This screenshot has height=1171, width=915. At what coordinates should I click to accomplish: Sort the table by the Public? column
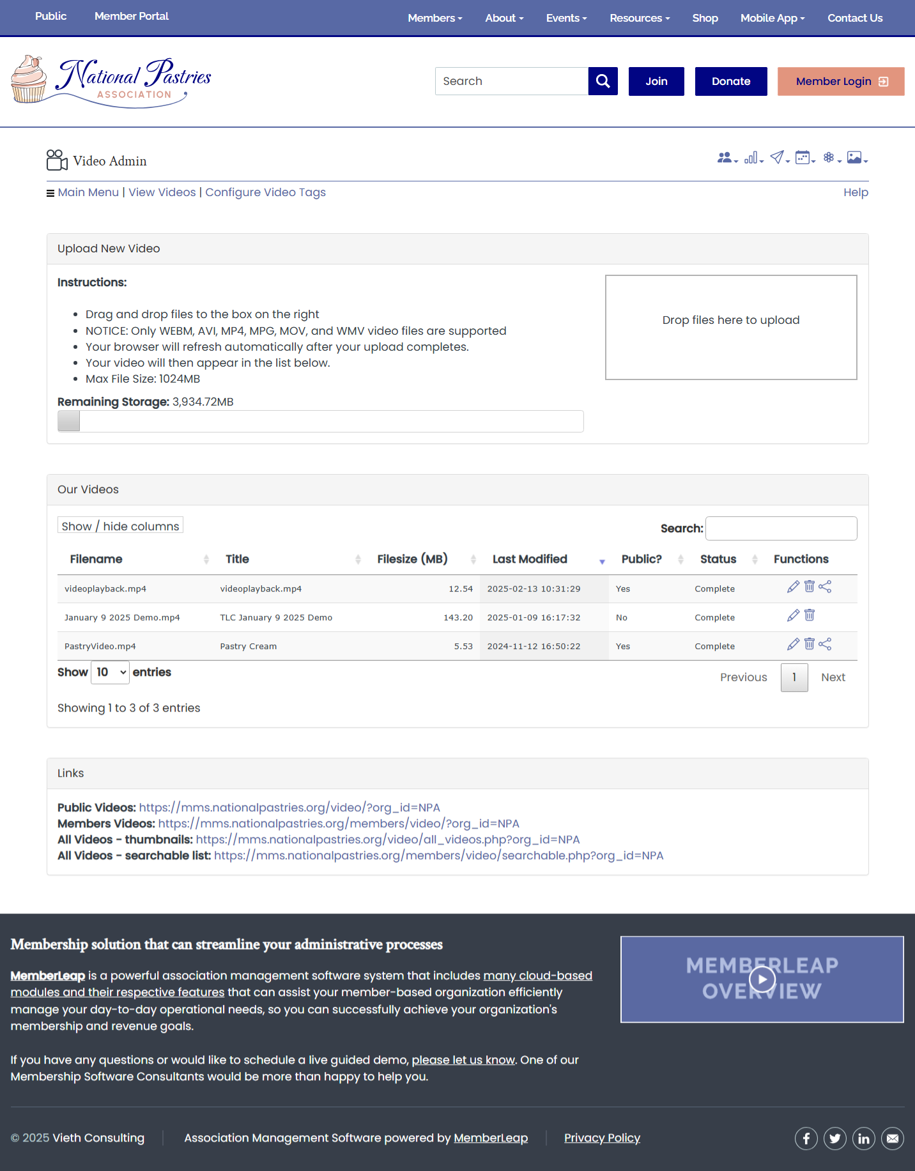click(x=649, y=559)
